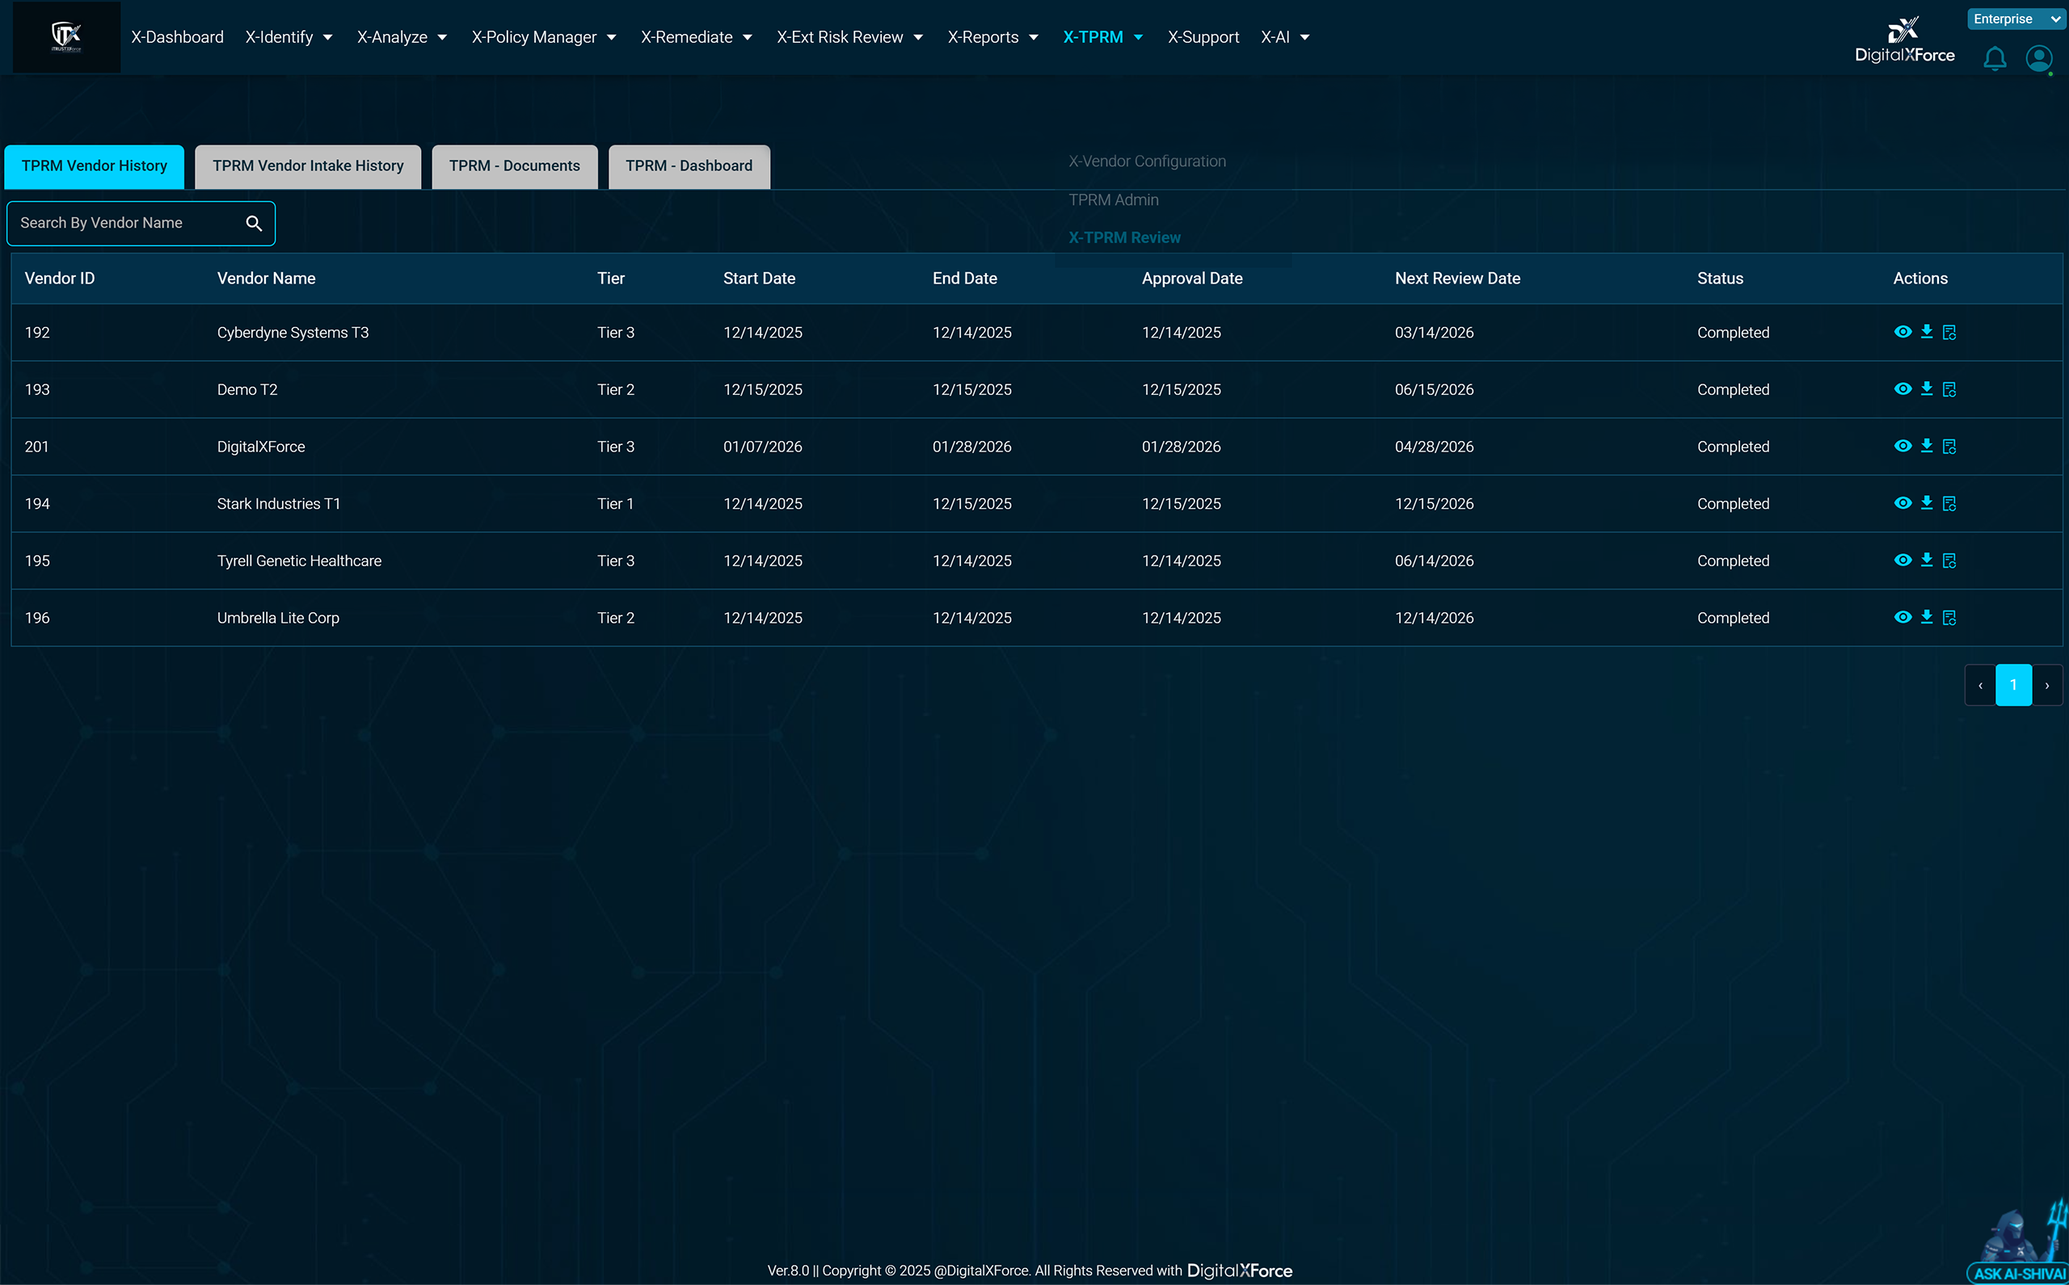
Task: Open the report-refresh icon for DigitalXForce row
Action: [x=1950, y=446]
